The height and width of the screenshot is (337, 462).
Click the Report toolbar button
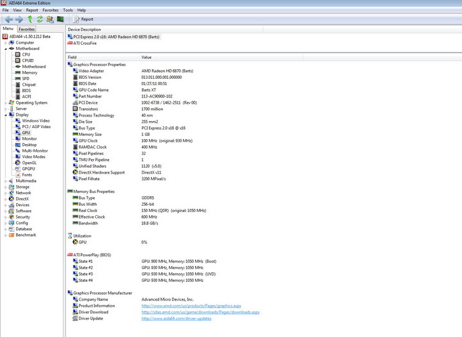pos(83,19)
